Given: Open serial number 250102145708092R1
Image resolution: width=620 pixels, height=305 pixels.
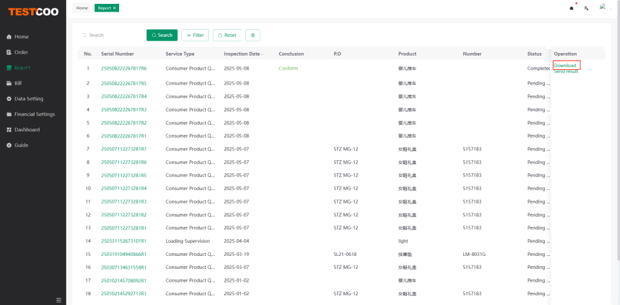Looking at the screenshot, I should coord(124,280).
